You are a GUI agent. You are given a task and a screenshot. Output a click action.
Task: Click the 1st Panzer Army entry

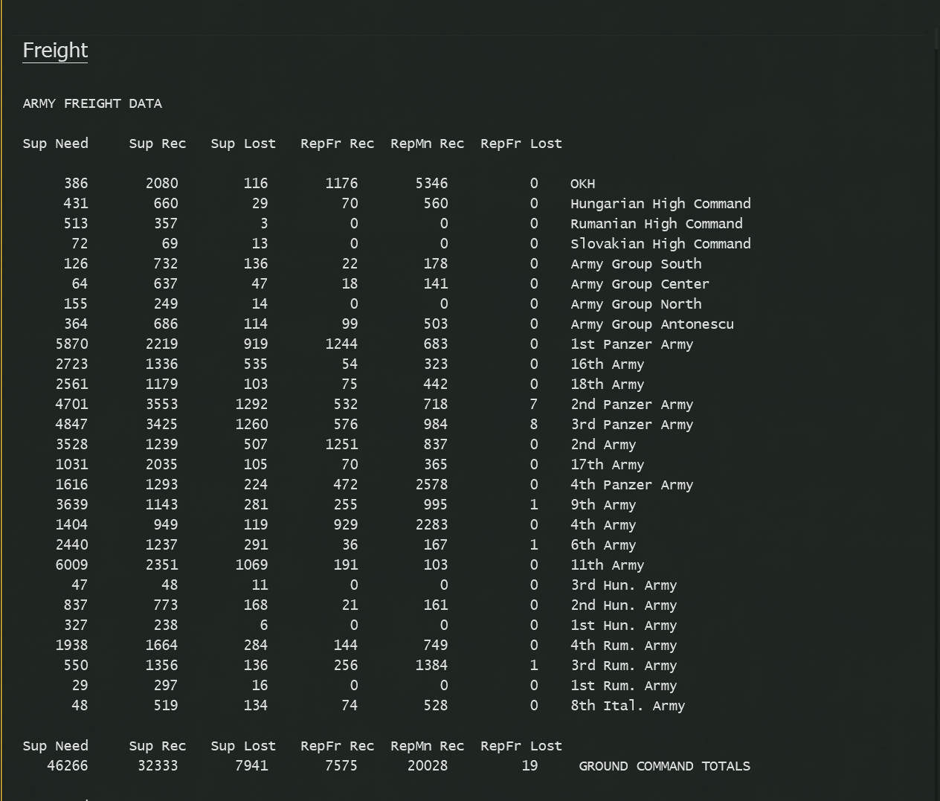click(x=631, y=344)
